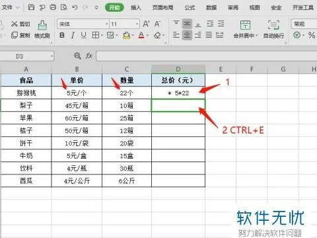The width and height of the screenshot is (317, 238).
Task: Switch to the 页面布局 tab
Action: click(x=162, y=8)
